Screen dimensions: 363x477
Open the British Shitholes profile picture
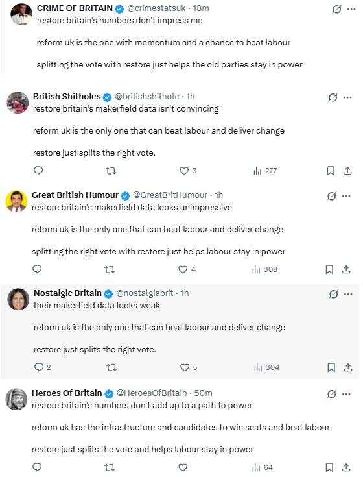click(18, 103)
